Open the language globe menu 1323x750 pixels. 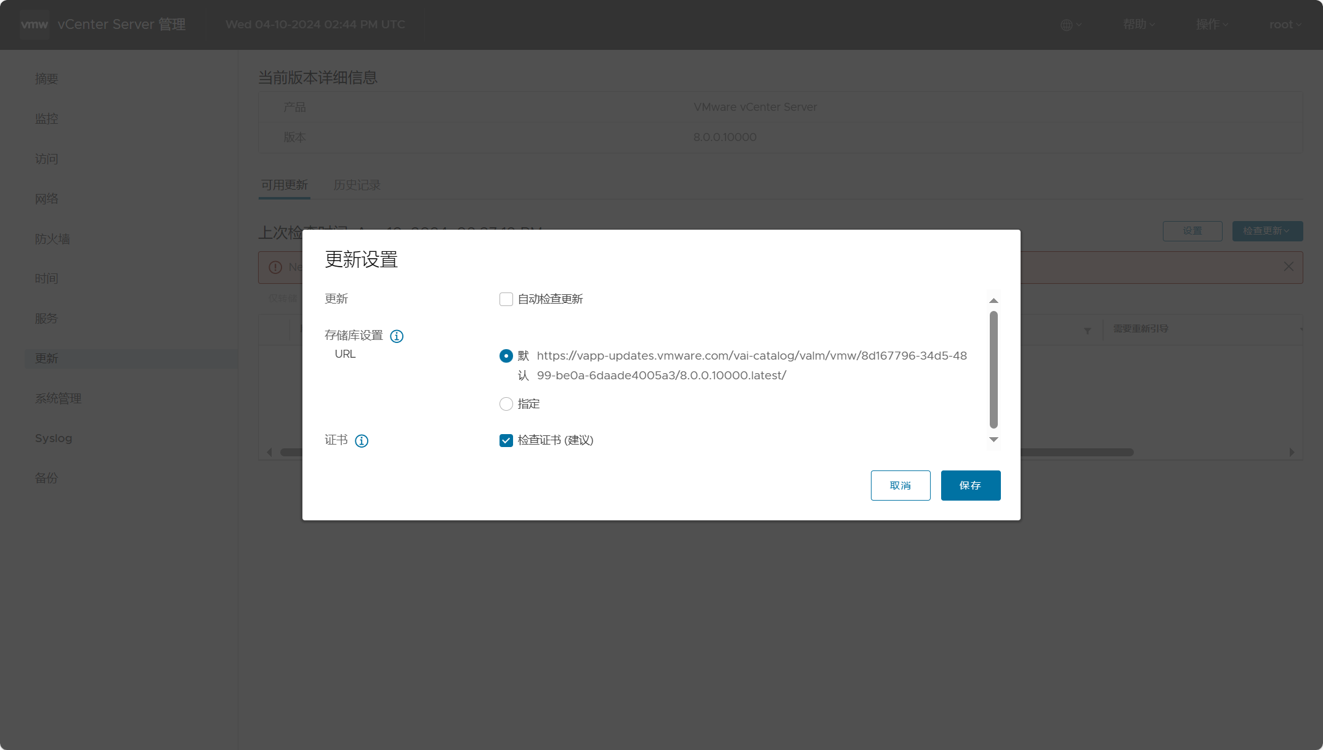tap(1071, 25)
